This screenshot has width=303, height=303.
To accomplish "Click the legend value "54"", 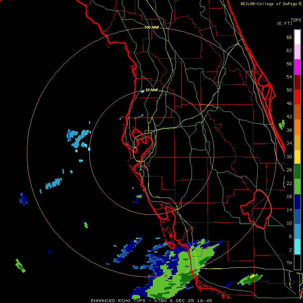I will pyautogui.click(x=289, y=77).
